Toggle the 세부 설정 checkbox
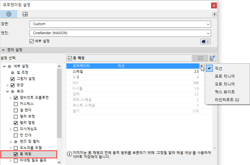250x165 pixels. click(31, 41)
